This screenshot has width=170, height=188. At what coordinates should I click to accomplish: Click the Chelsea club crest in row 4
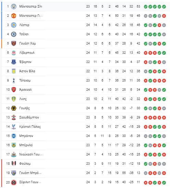coord(14,34)
